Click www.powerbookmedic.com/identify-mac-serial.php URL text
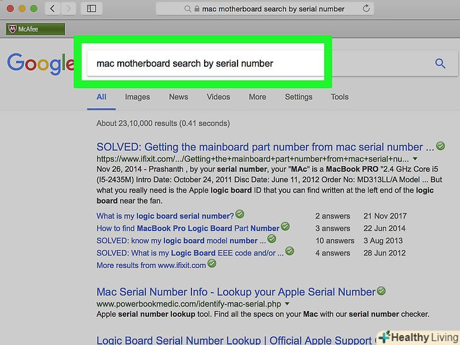 [x=189, y=304]
